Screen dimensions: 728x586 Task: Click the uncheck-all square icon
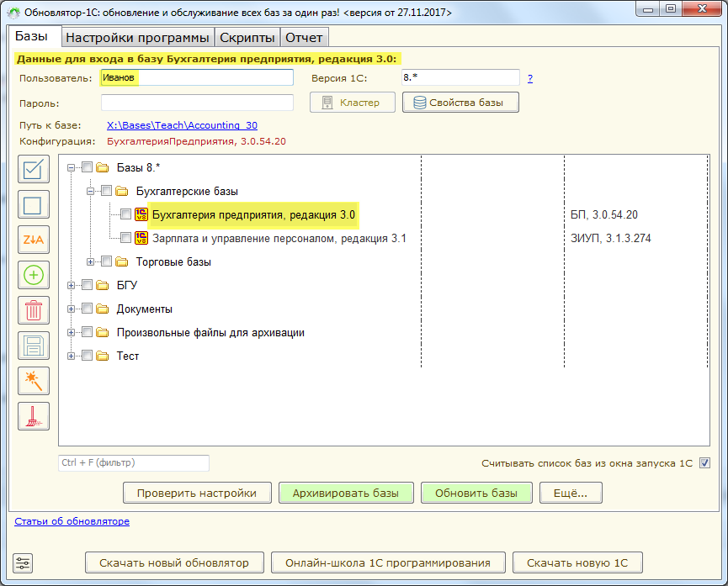click(34, 204)
